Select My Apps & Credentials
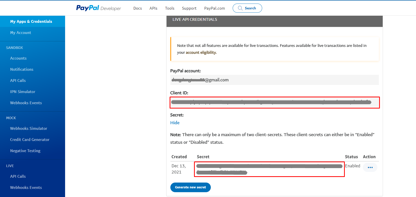The width and height of the screenshot is (416, 197). click(33, 21)
